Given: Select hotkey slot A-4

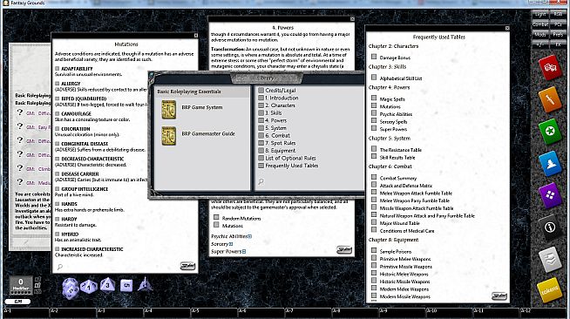Looking at the screenshot, I should coord(166,312).
